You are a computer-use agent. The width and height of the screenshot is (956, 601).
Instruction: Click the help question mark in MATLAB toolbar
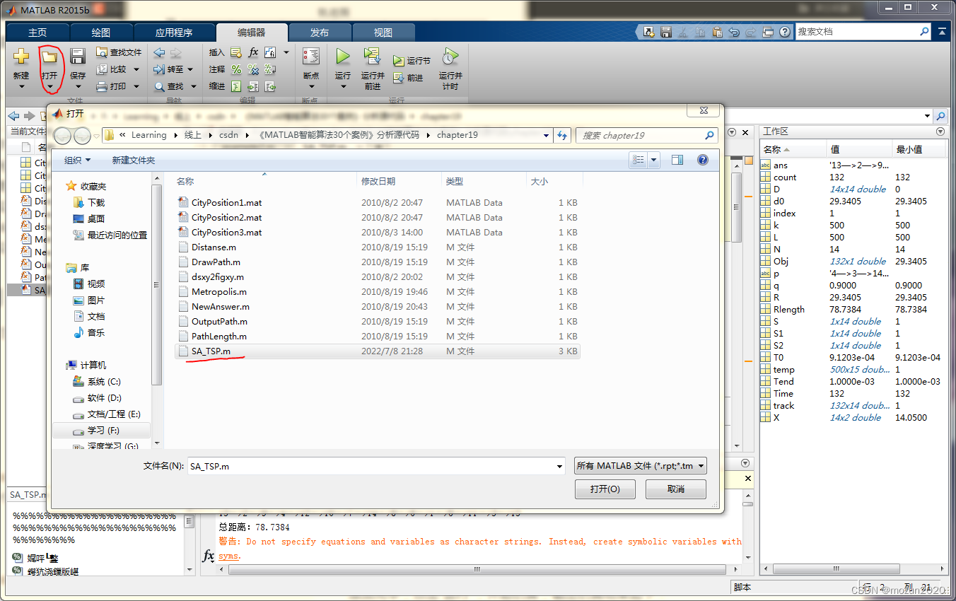785,32
